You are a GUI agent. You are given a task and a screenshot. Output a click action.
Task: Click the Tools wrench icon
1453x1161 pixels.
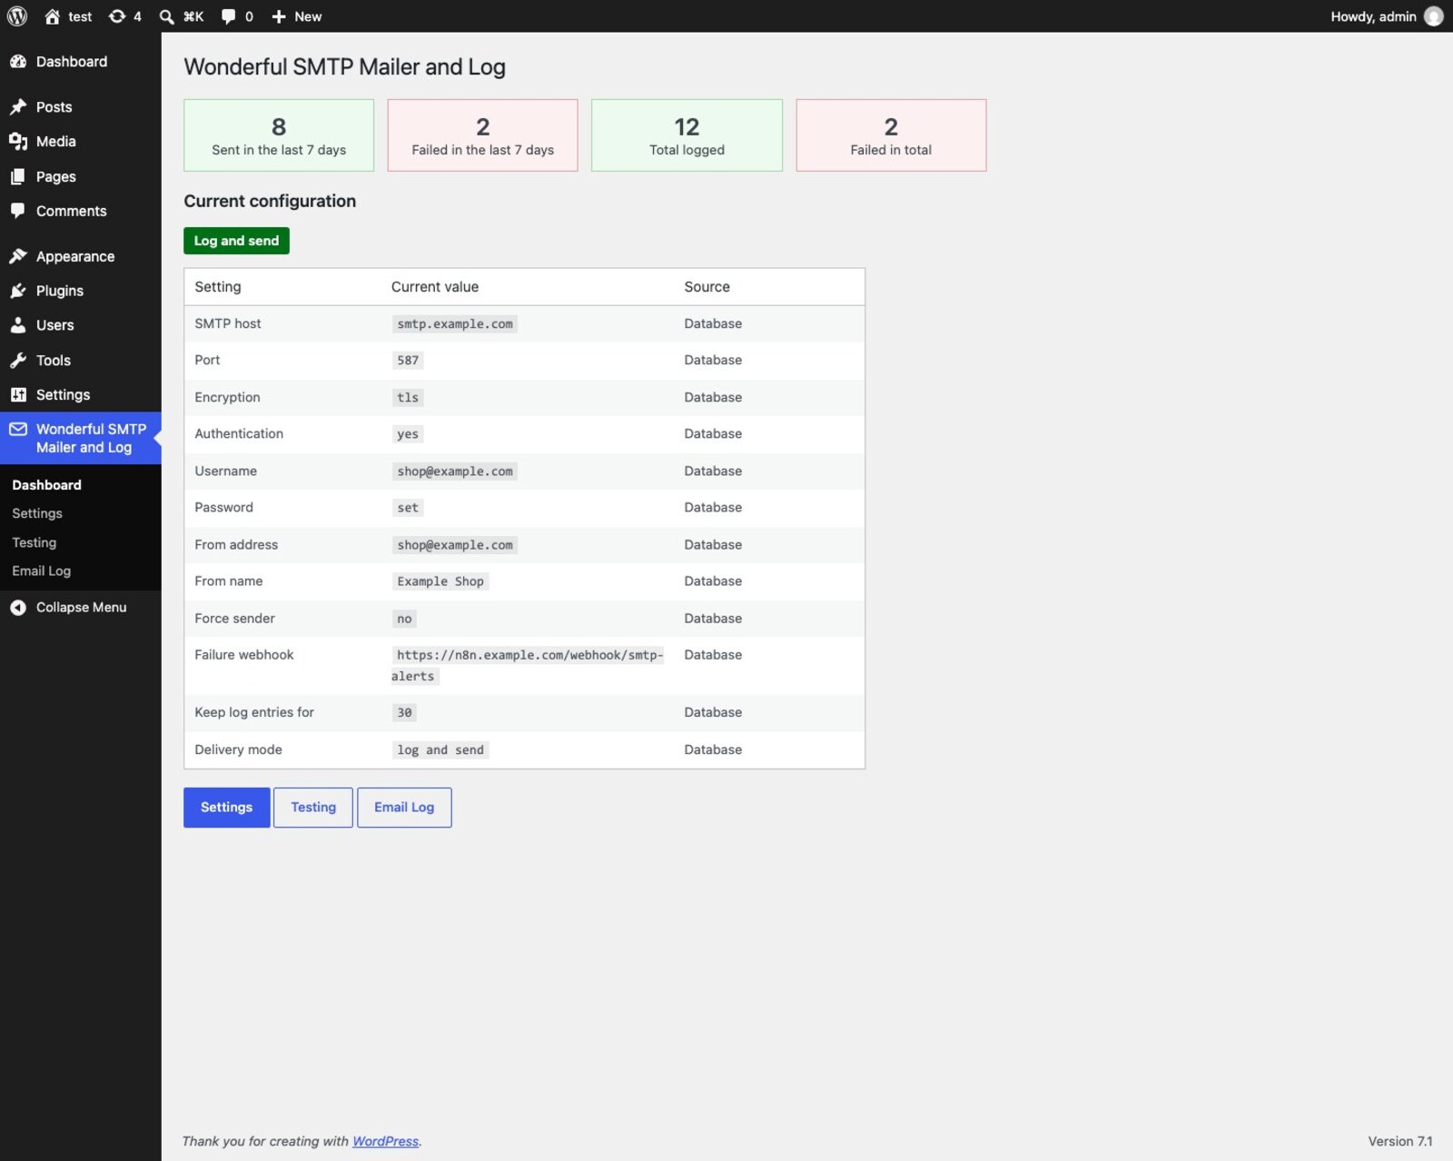point(18,361)
